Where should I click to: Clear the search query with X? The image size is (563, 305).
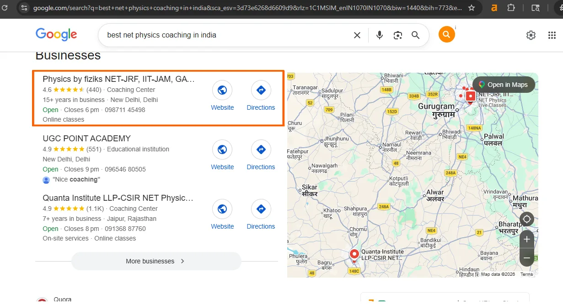[x=357, y=35]
